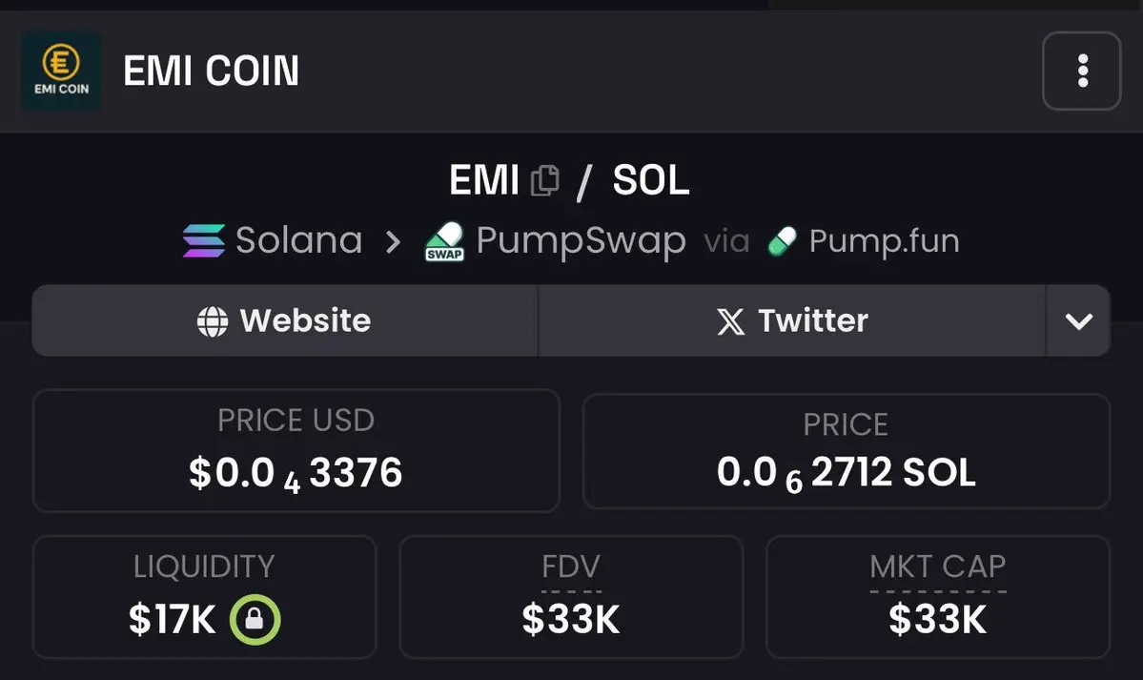The image size is (1143, 680).
Task: Click the X logo on Twitter button
Action: click(x=731, y=321)
